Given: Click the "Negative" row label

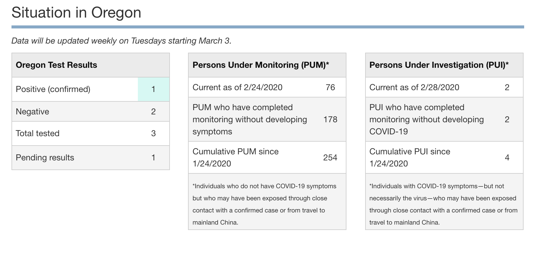Looking at the screenshot, I should tap(32, 112).
